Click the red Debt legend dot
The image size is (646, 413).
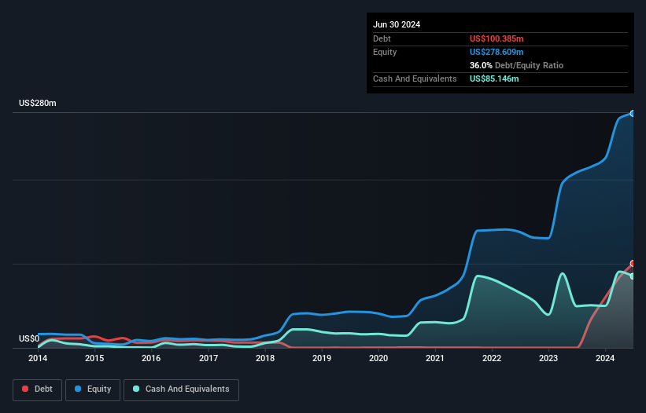click(25, 389)
